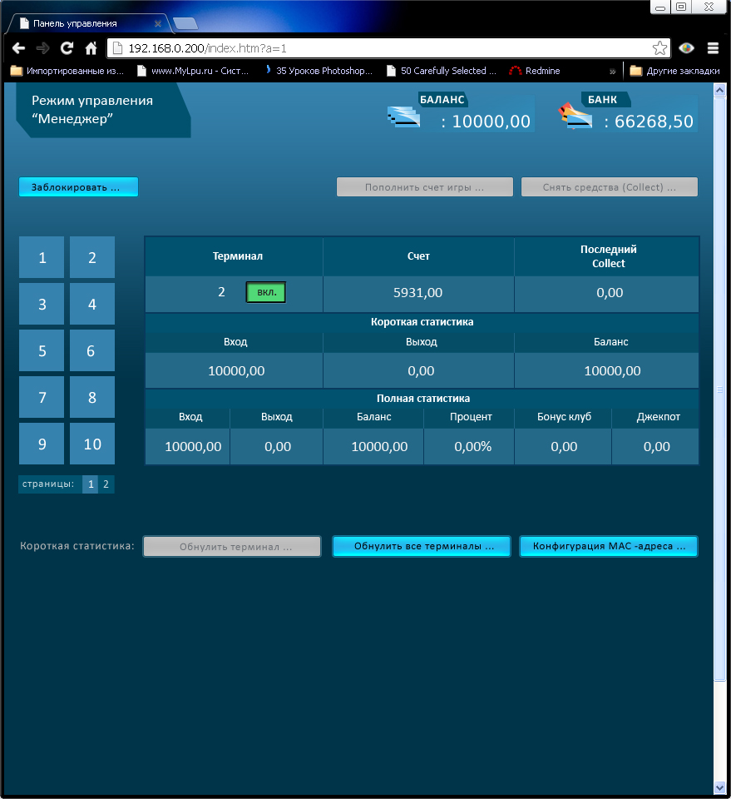
Task: Bookmark page with star icon
Action: click(x=659, y=48)
